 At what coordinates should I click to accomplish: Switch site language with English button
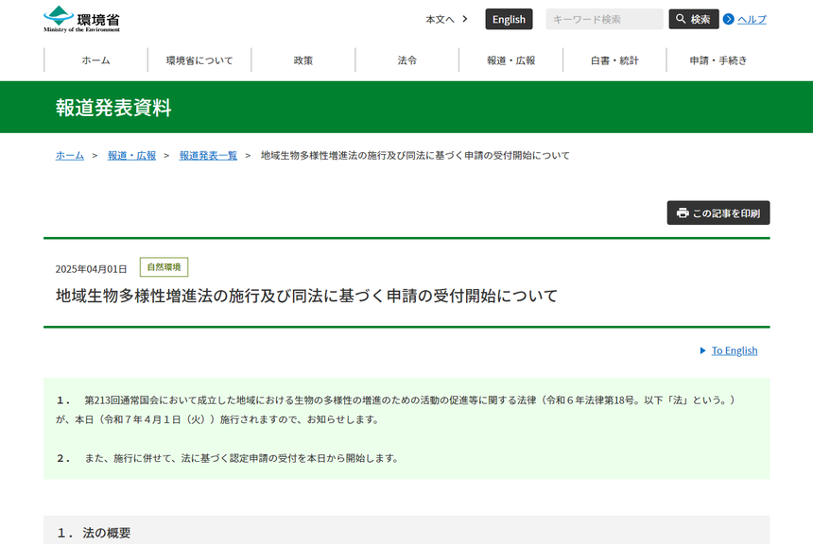(509, 19)
